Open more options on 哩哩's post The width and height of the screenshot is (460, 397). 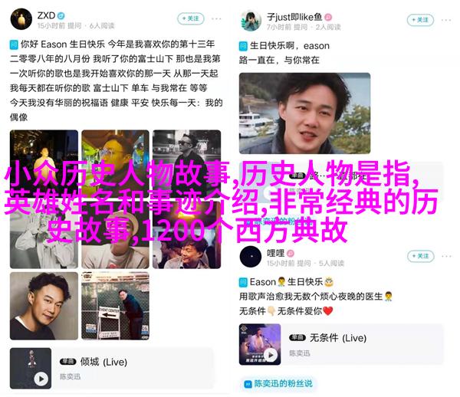[x=446, y=256]
